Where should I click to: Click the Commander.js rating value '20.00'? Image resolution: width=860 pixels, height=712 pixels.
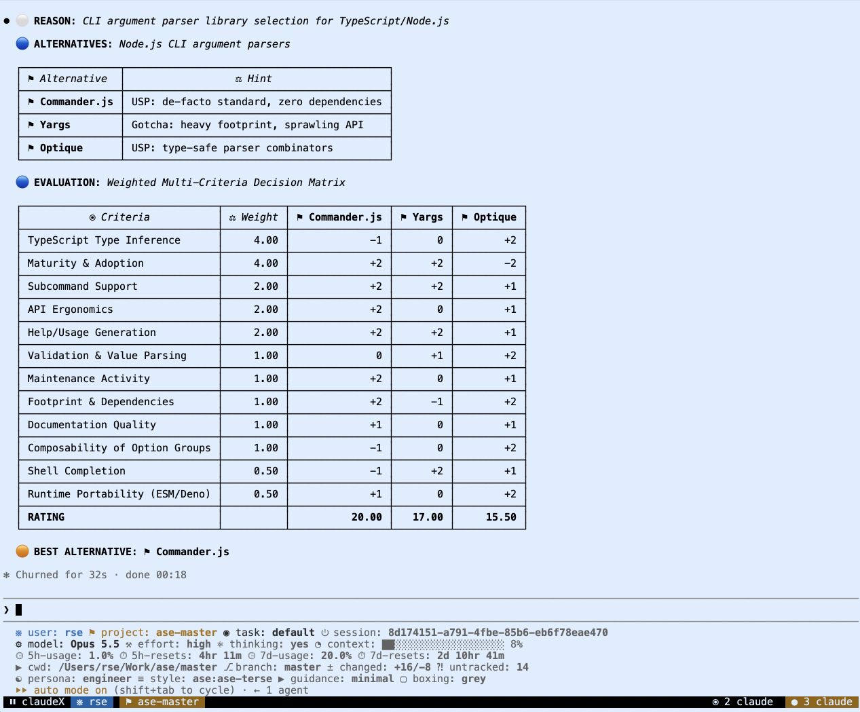(367, 517)
